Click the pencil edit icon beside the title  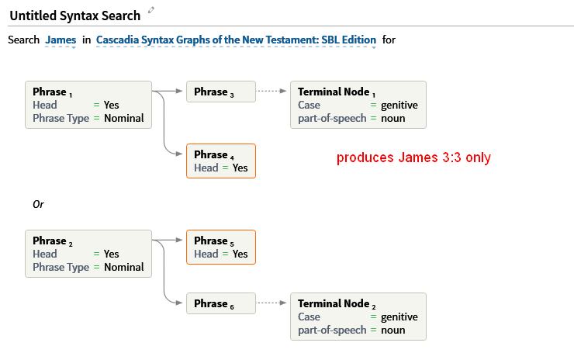[150, 10]
